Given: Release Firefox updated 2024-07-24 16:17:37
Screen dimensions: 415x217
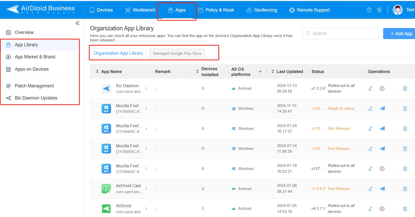Looking at the screenshot, I should (382, 129).
